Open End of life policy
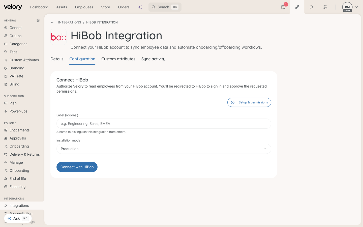Screen dimensions: 363x227 coord(18,179)
